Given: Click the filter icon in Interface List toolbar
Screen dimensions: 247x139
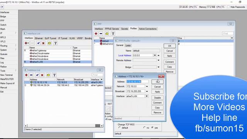Looking at the screenshot, I should click(56, 43).
